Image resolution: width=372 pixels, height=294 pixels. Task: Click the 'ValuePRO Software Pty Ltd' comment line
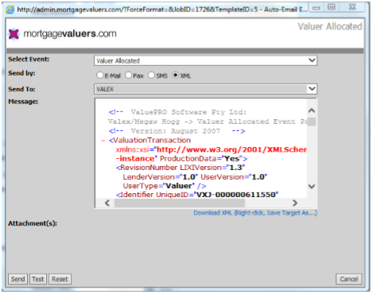[177, 112]
